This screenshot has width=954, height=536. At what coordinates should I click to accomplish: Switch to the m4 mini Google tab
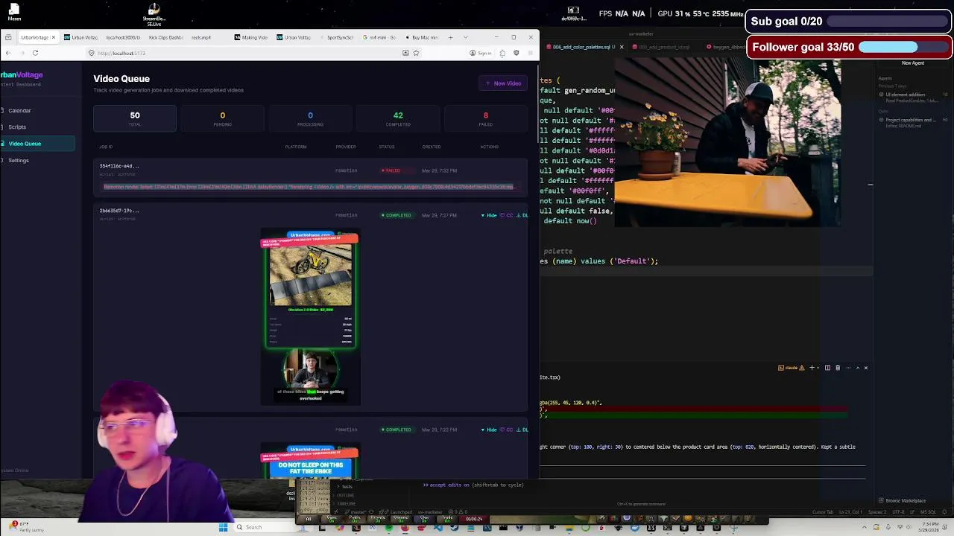379,37
